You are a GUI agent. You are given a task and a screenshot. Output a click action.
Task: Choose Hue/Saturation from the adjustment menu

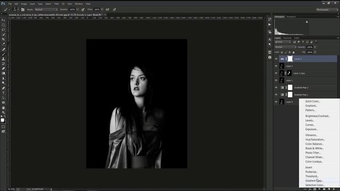point(315,140)
